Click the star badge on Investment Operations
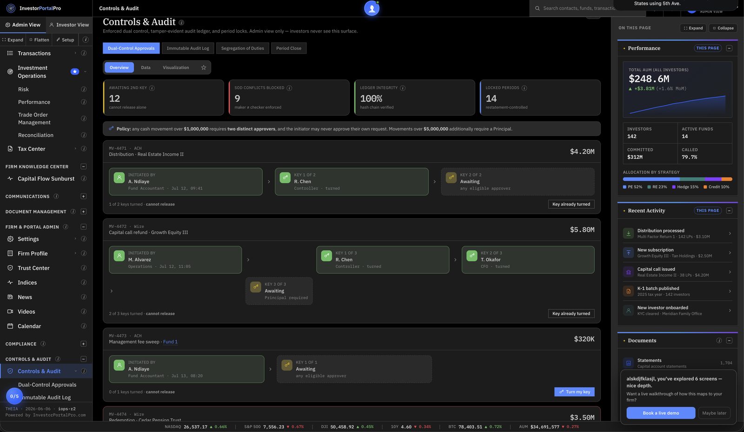 [75, 72]
